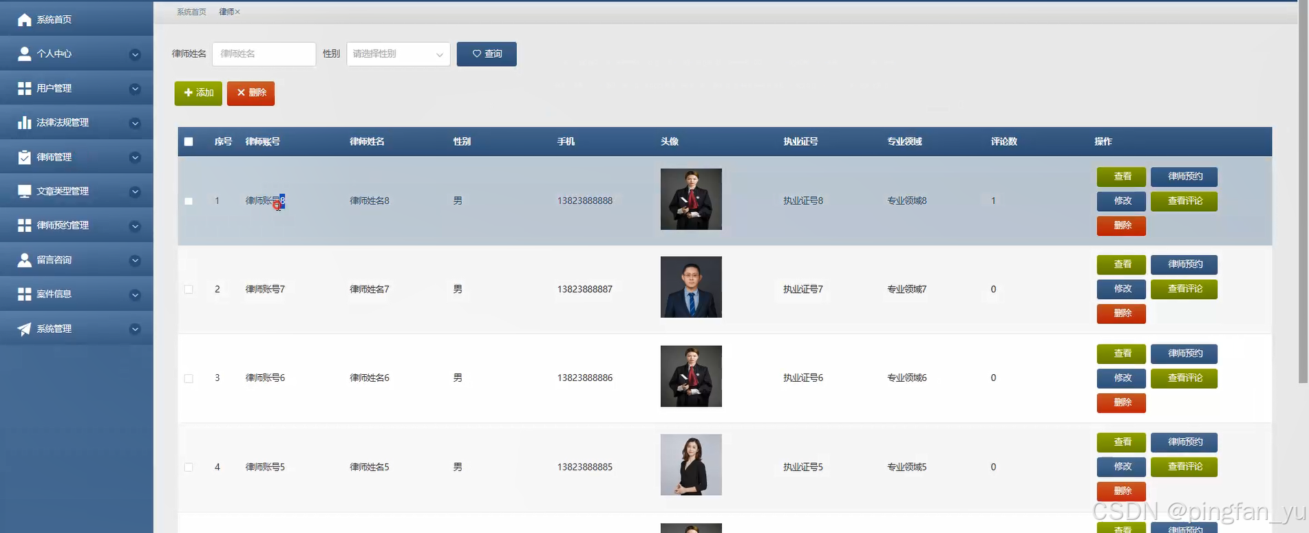The image size is (1309, 533).
Task: Click the person icon for 个人中心
Action: point(24,54)
